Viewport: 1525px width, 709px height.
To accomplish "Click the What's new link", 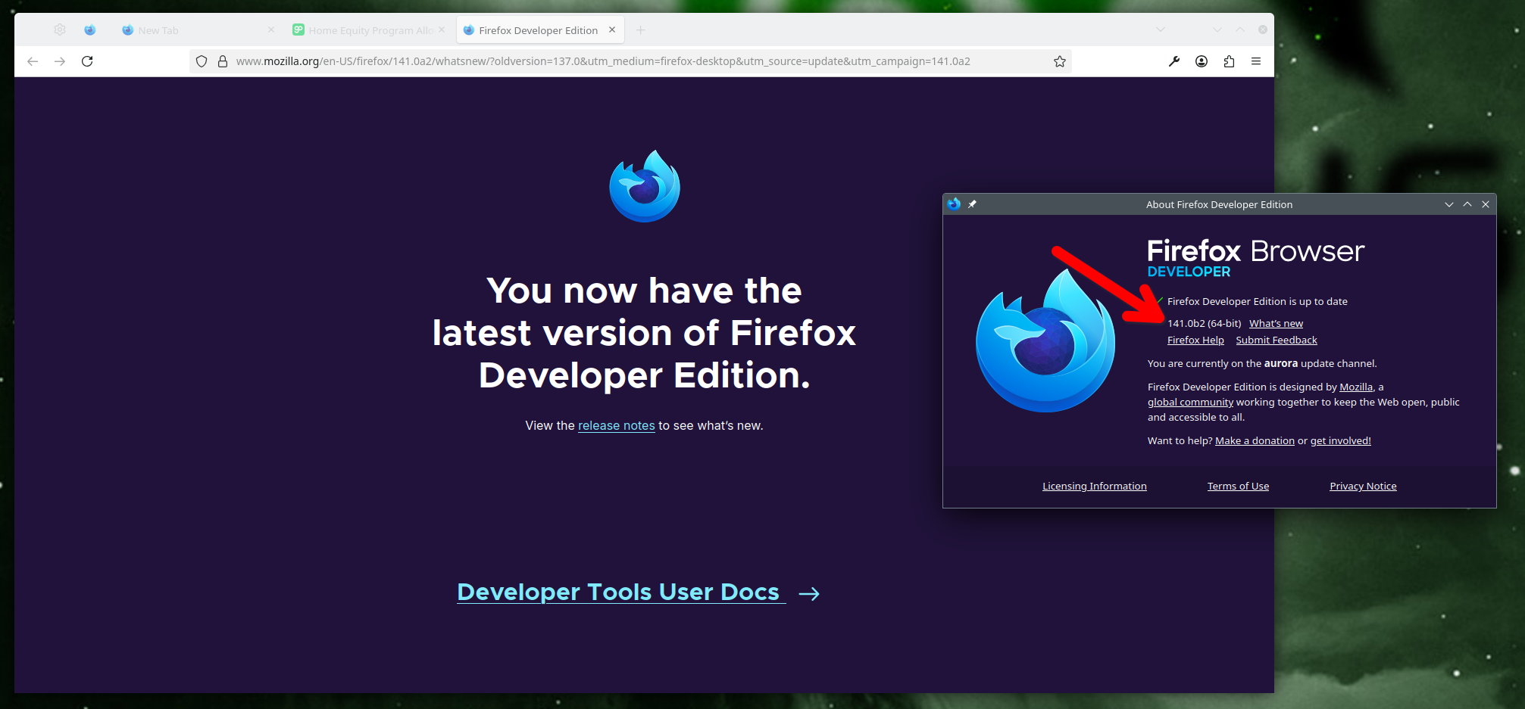I will (x=1277, y=324).
